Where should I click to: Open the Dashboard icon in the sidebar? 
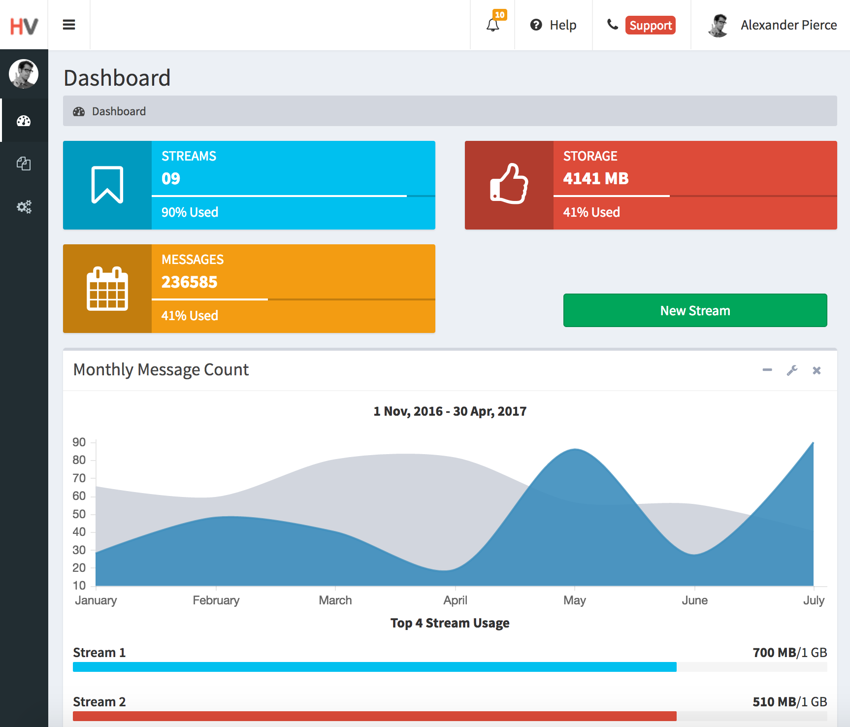coord(24,121)
